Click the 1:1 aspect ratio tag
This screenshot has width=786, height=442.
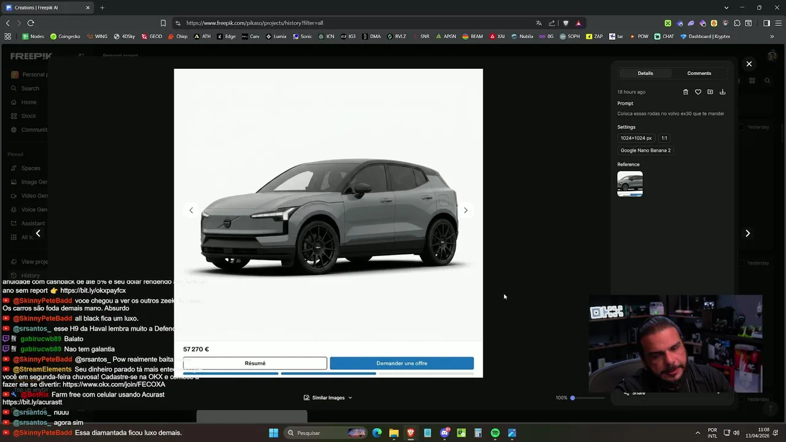point(664,138)
